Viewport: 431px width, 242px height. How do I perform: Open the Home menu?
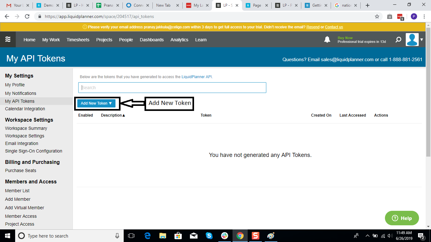click(x=29, y=40)
